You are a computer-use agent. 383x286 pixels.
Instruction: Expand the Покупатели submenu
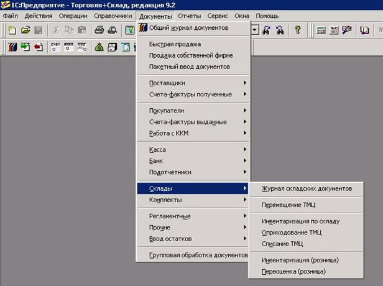point(167,111)
